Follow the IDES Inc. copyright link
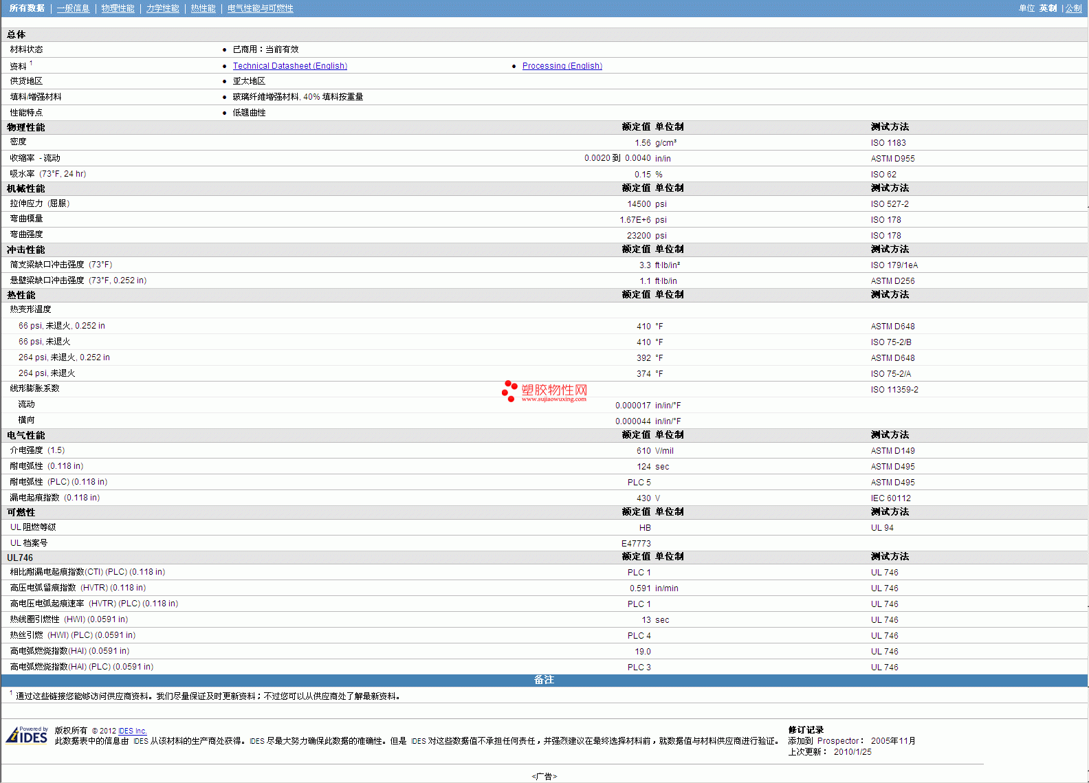 click(132, 731)
